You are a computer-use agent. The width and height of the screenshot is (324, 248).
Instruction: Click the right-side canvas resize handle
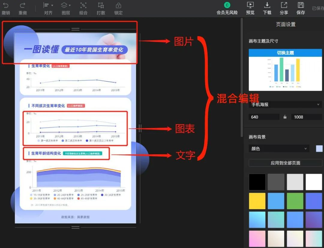(x=140, y=128)
